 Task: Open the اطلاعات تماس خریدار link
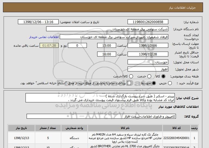pos(44,37)
